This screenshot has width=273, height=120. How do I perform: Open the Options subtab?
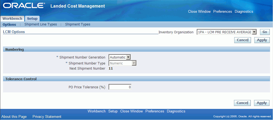9,25
